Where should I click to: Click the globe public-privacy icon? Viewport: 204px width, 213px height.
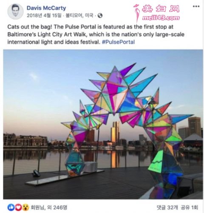[100, 15]
